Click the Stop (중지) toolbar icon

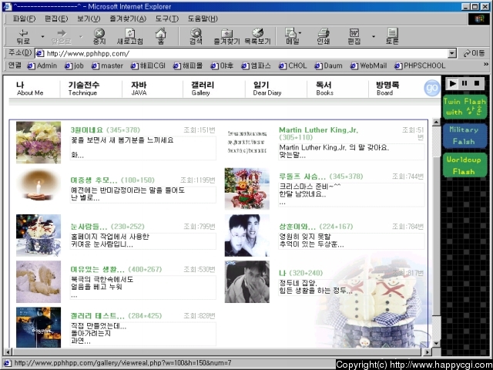pyautogui.click(x=99, y=36)
